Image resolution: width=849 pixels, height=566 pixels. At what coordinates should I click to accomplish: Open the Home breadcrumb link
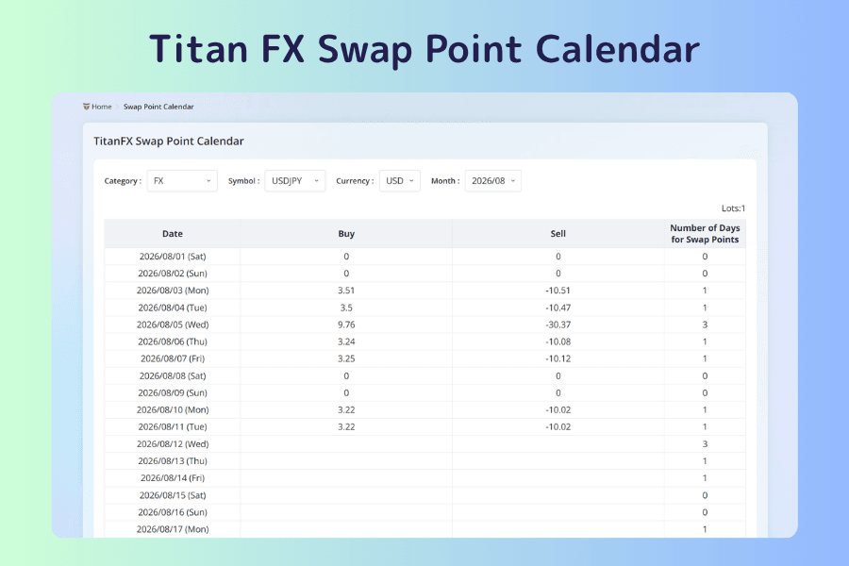coord(101,107)
